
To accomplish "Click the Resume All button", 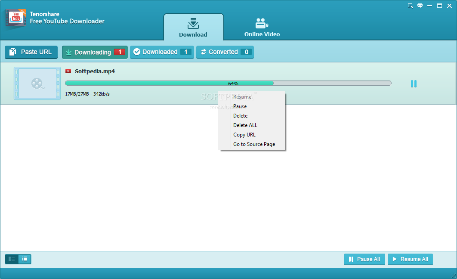I will click(410, 259).
